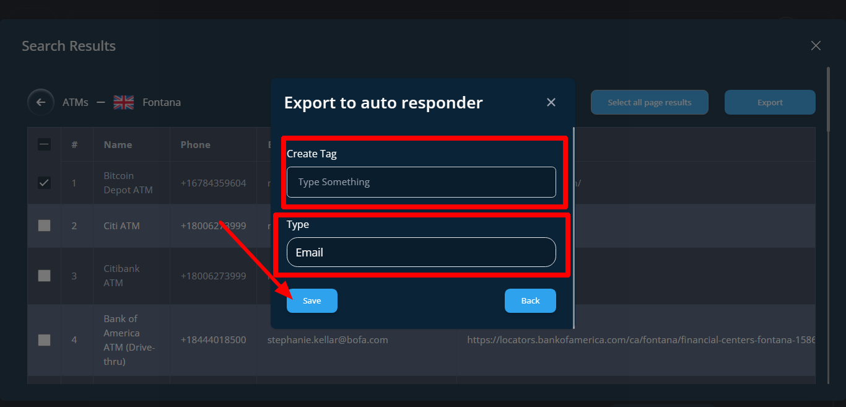Click the Phone column header

click(x=195, y=144)
